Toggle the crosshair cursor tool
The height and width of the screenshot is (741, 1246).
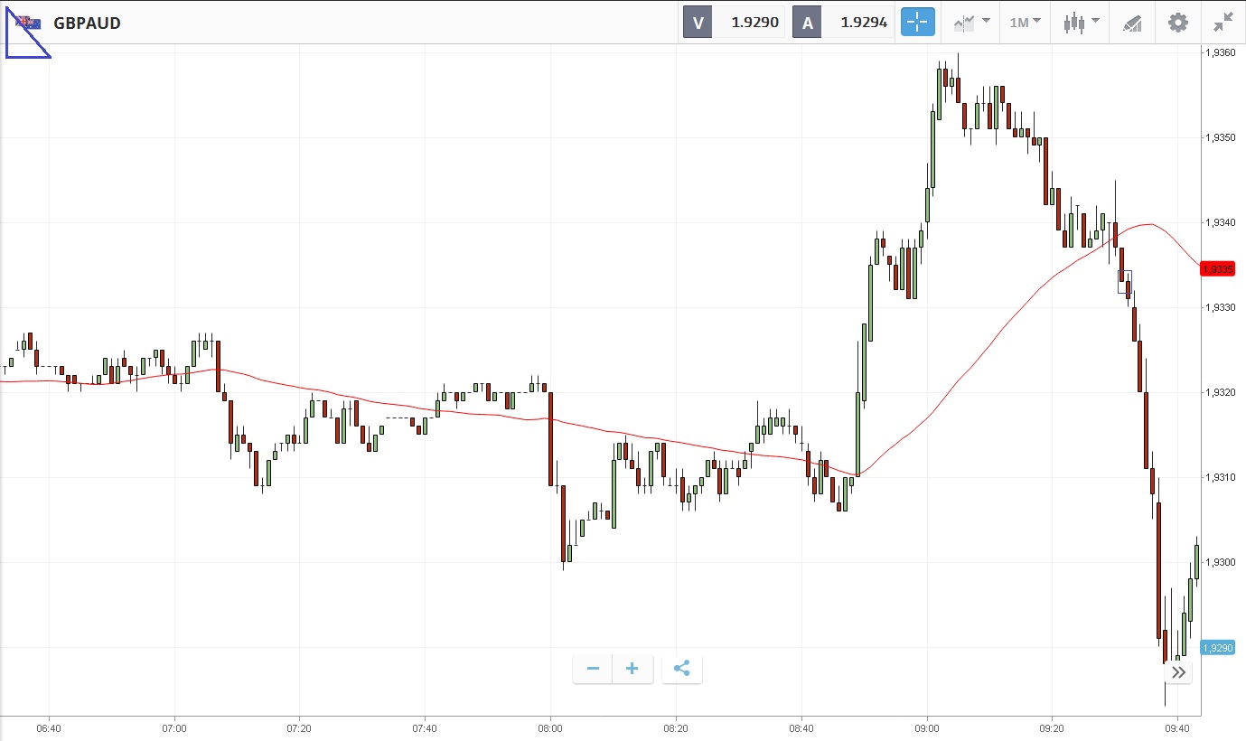click(917, 23)
